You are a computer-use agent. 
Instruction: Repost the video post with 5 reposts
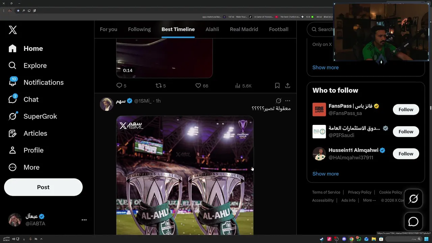pyautogui.click(x=160, y=86)
